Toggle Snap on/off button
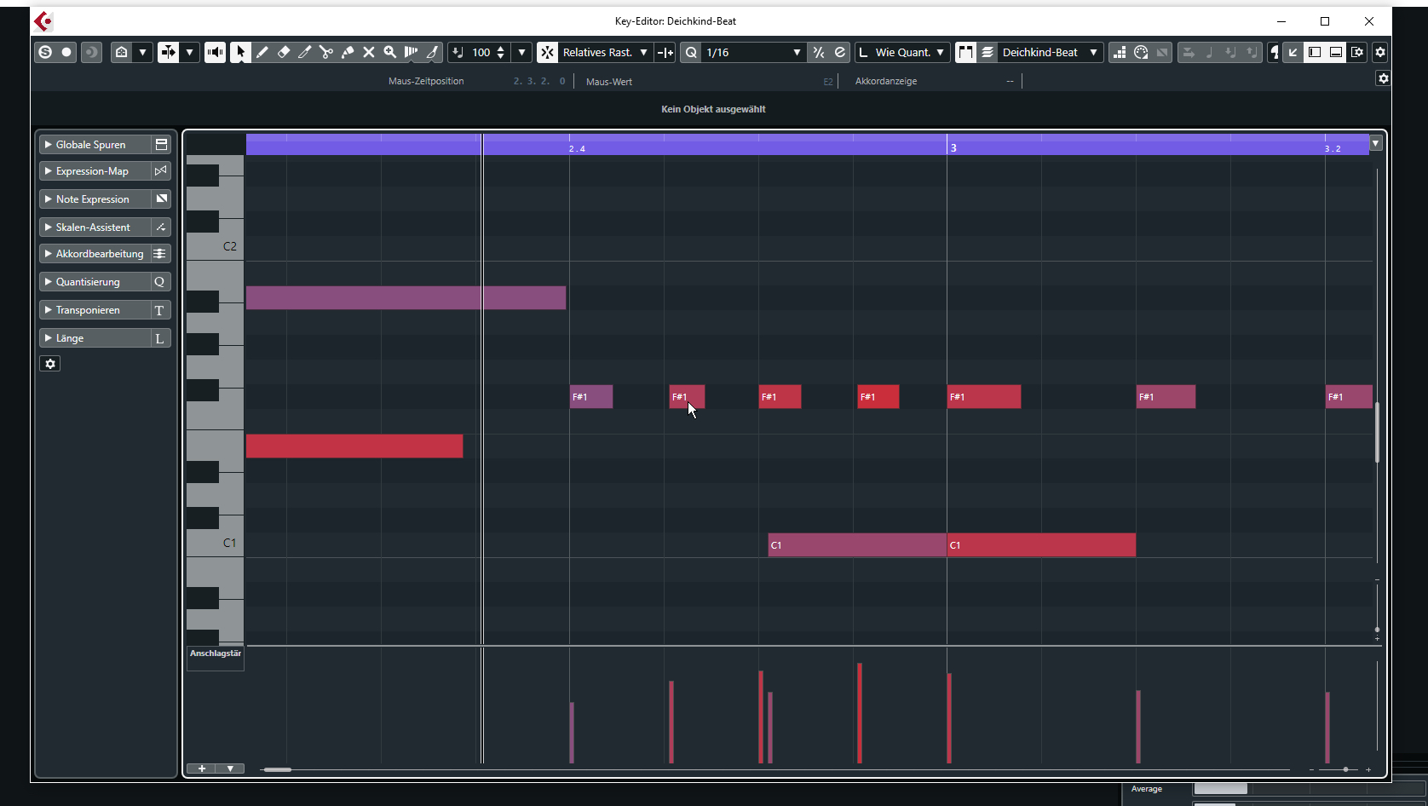1428x806 pixels. (547, 53)
